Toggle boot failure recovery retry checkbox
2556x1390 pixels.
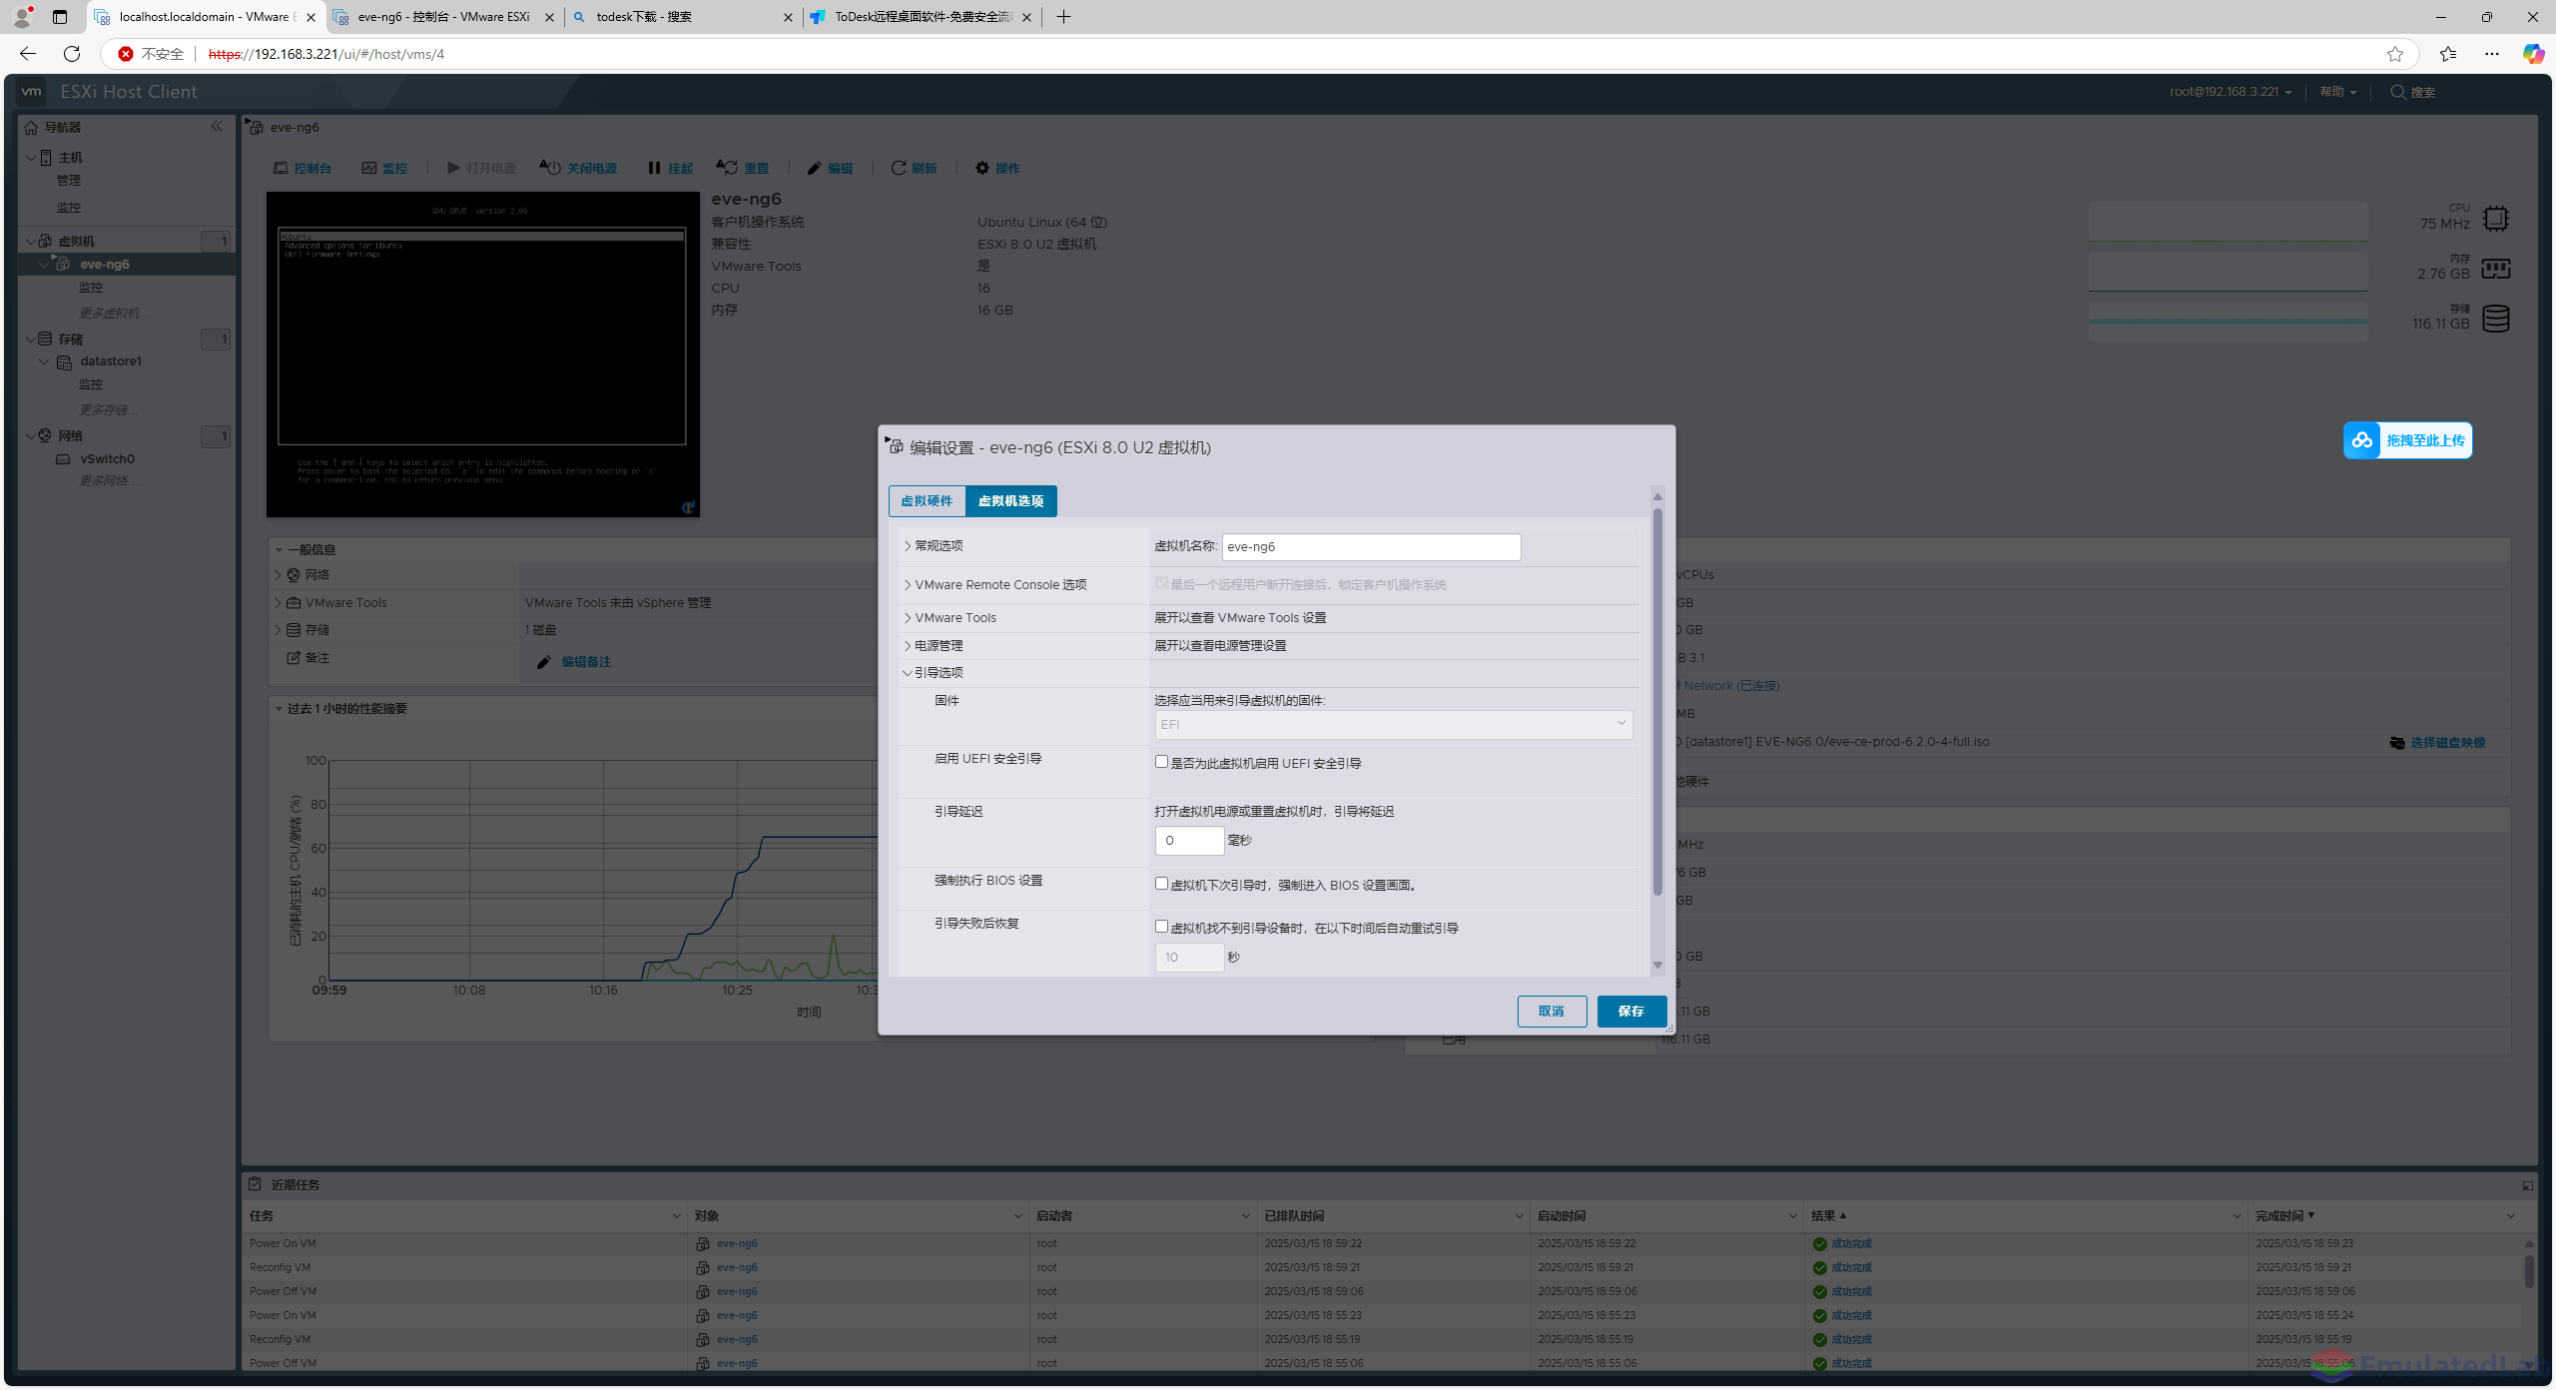point(1161,927)
